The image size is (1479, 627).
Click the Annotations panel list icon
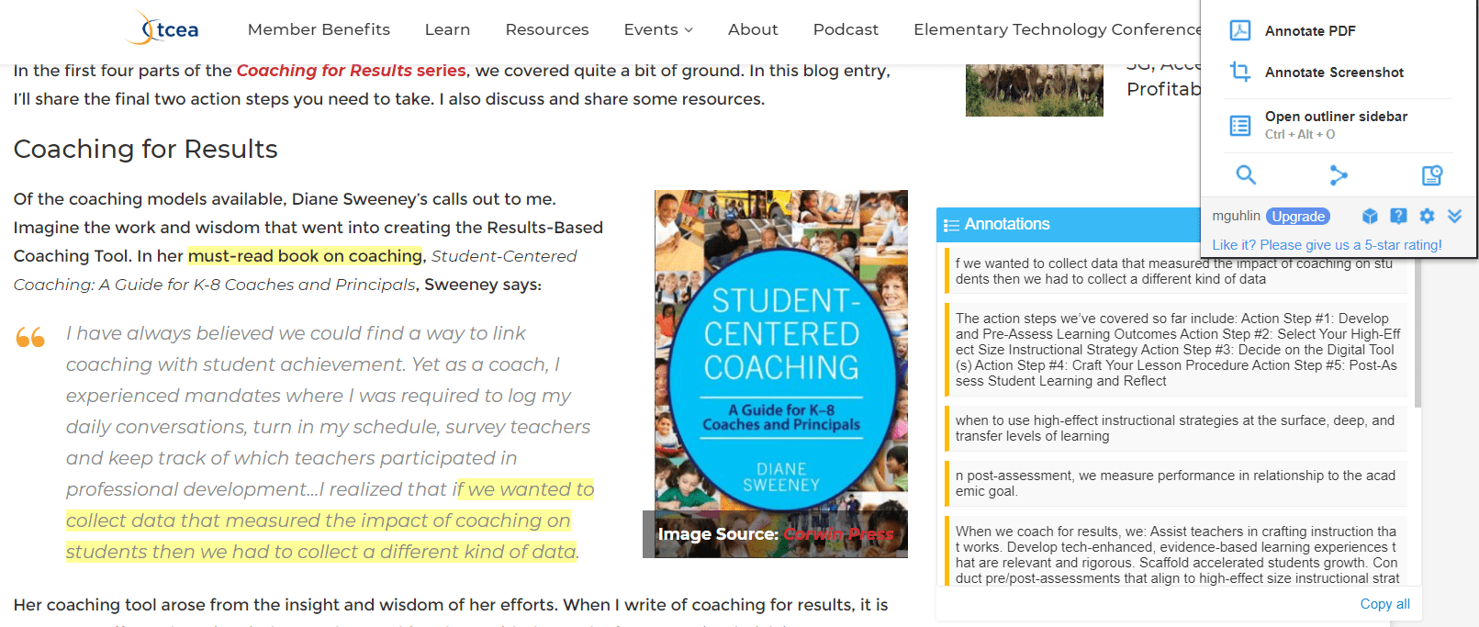tap(951, 225)
